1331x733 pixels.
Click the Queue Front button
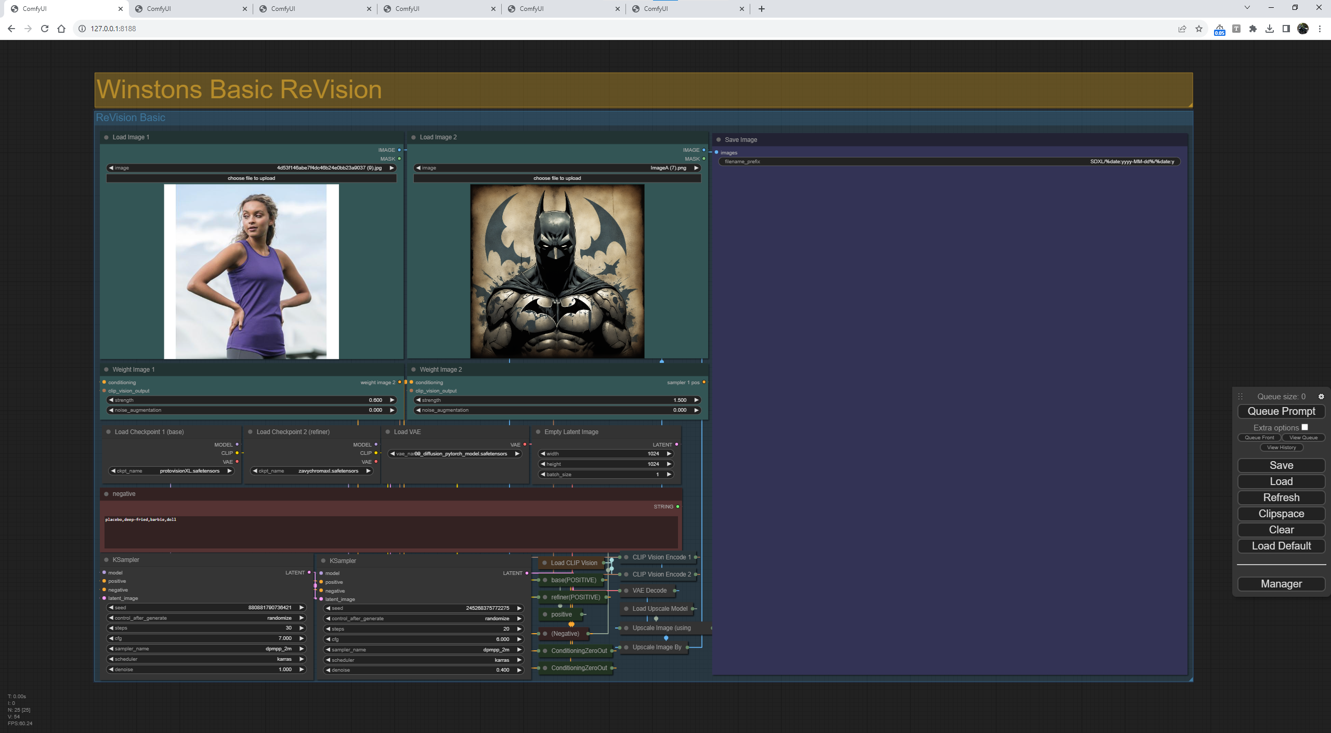point(1259,438)
